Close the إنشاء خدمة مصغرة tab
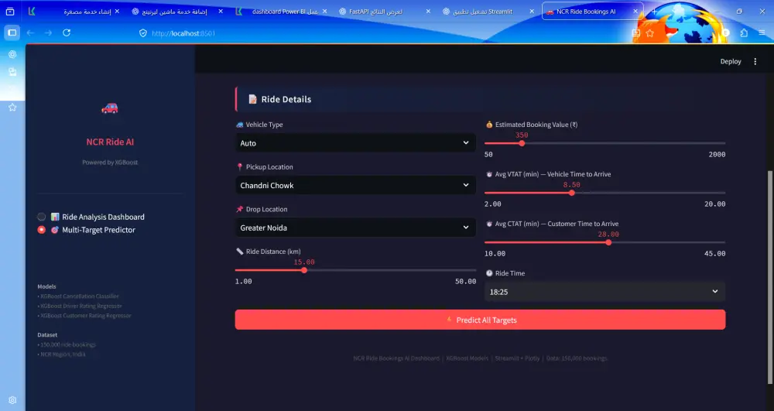The image size is (774, 411). point(117,12)
